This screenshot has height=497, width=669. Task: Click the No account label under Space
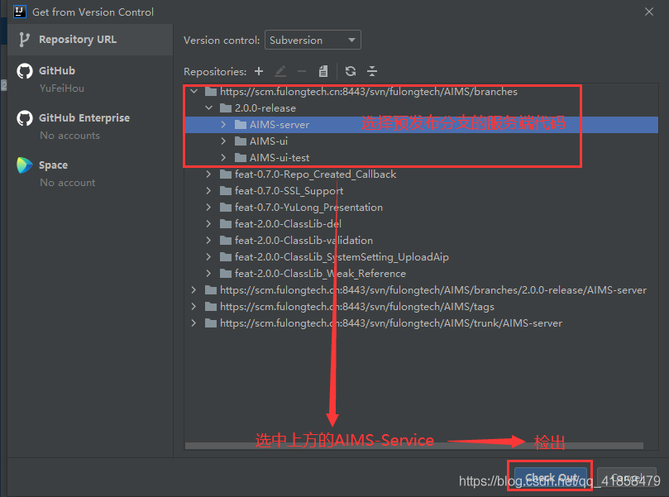(x=68, y=183)
